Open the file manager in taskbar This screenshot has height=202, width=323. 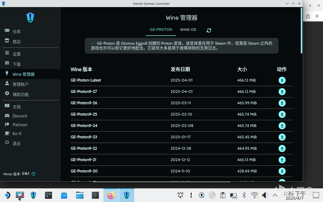[80, 195]
